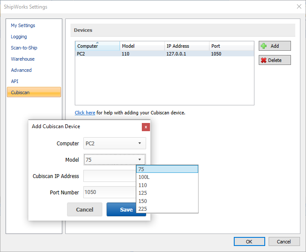Select model 100L from the list
This screenshot has height=252, width=306.
167,177
